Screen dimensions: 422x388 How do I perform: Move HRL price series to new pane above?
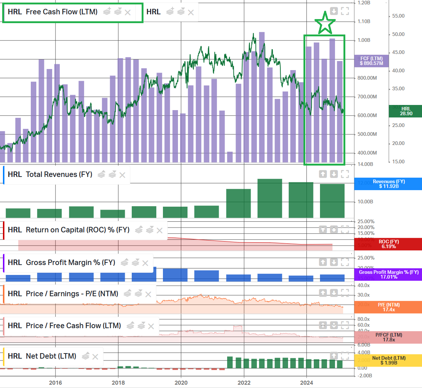click(170, 11)
